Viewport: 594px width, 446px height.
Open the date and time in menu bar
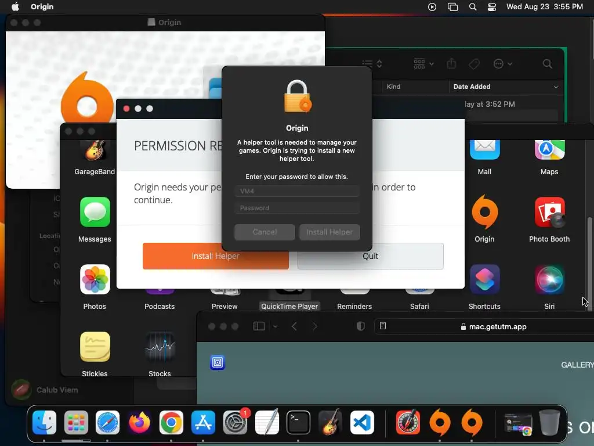click(544, 7)
